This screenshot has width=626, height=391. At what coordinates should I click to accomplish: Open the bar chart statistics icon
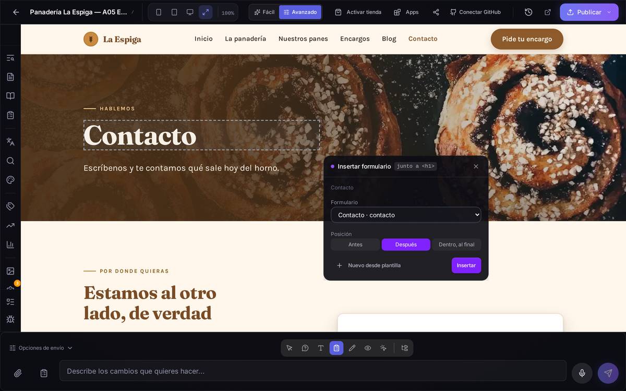10,245
